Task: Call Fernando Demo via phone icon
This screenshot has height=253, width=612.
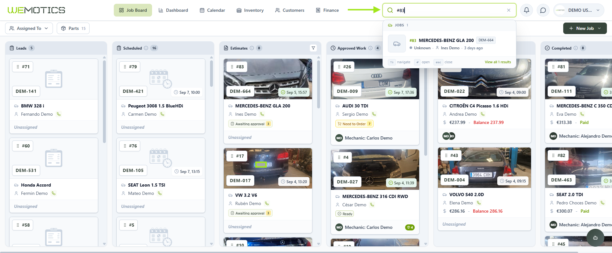Action: 59,114
